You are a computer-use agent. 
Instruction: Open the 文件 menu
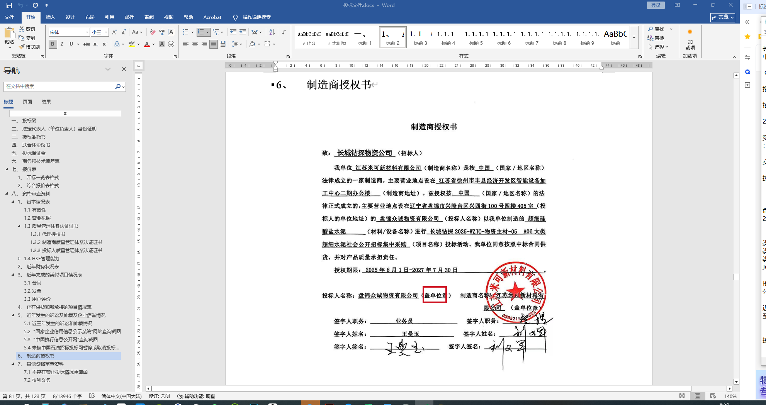[x=9, y=17]
